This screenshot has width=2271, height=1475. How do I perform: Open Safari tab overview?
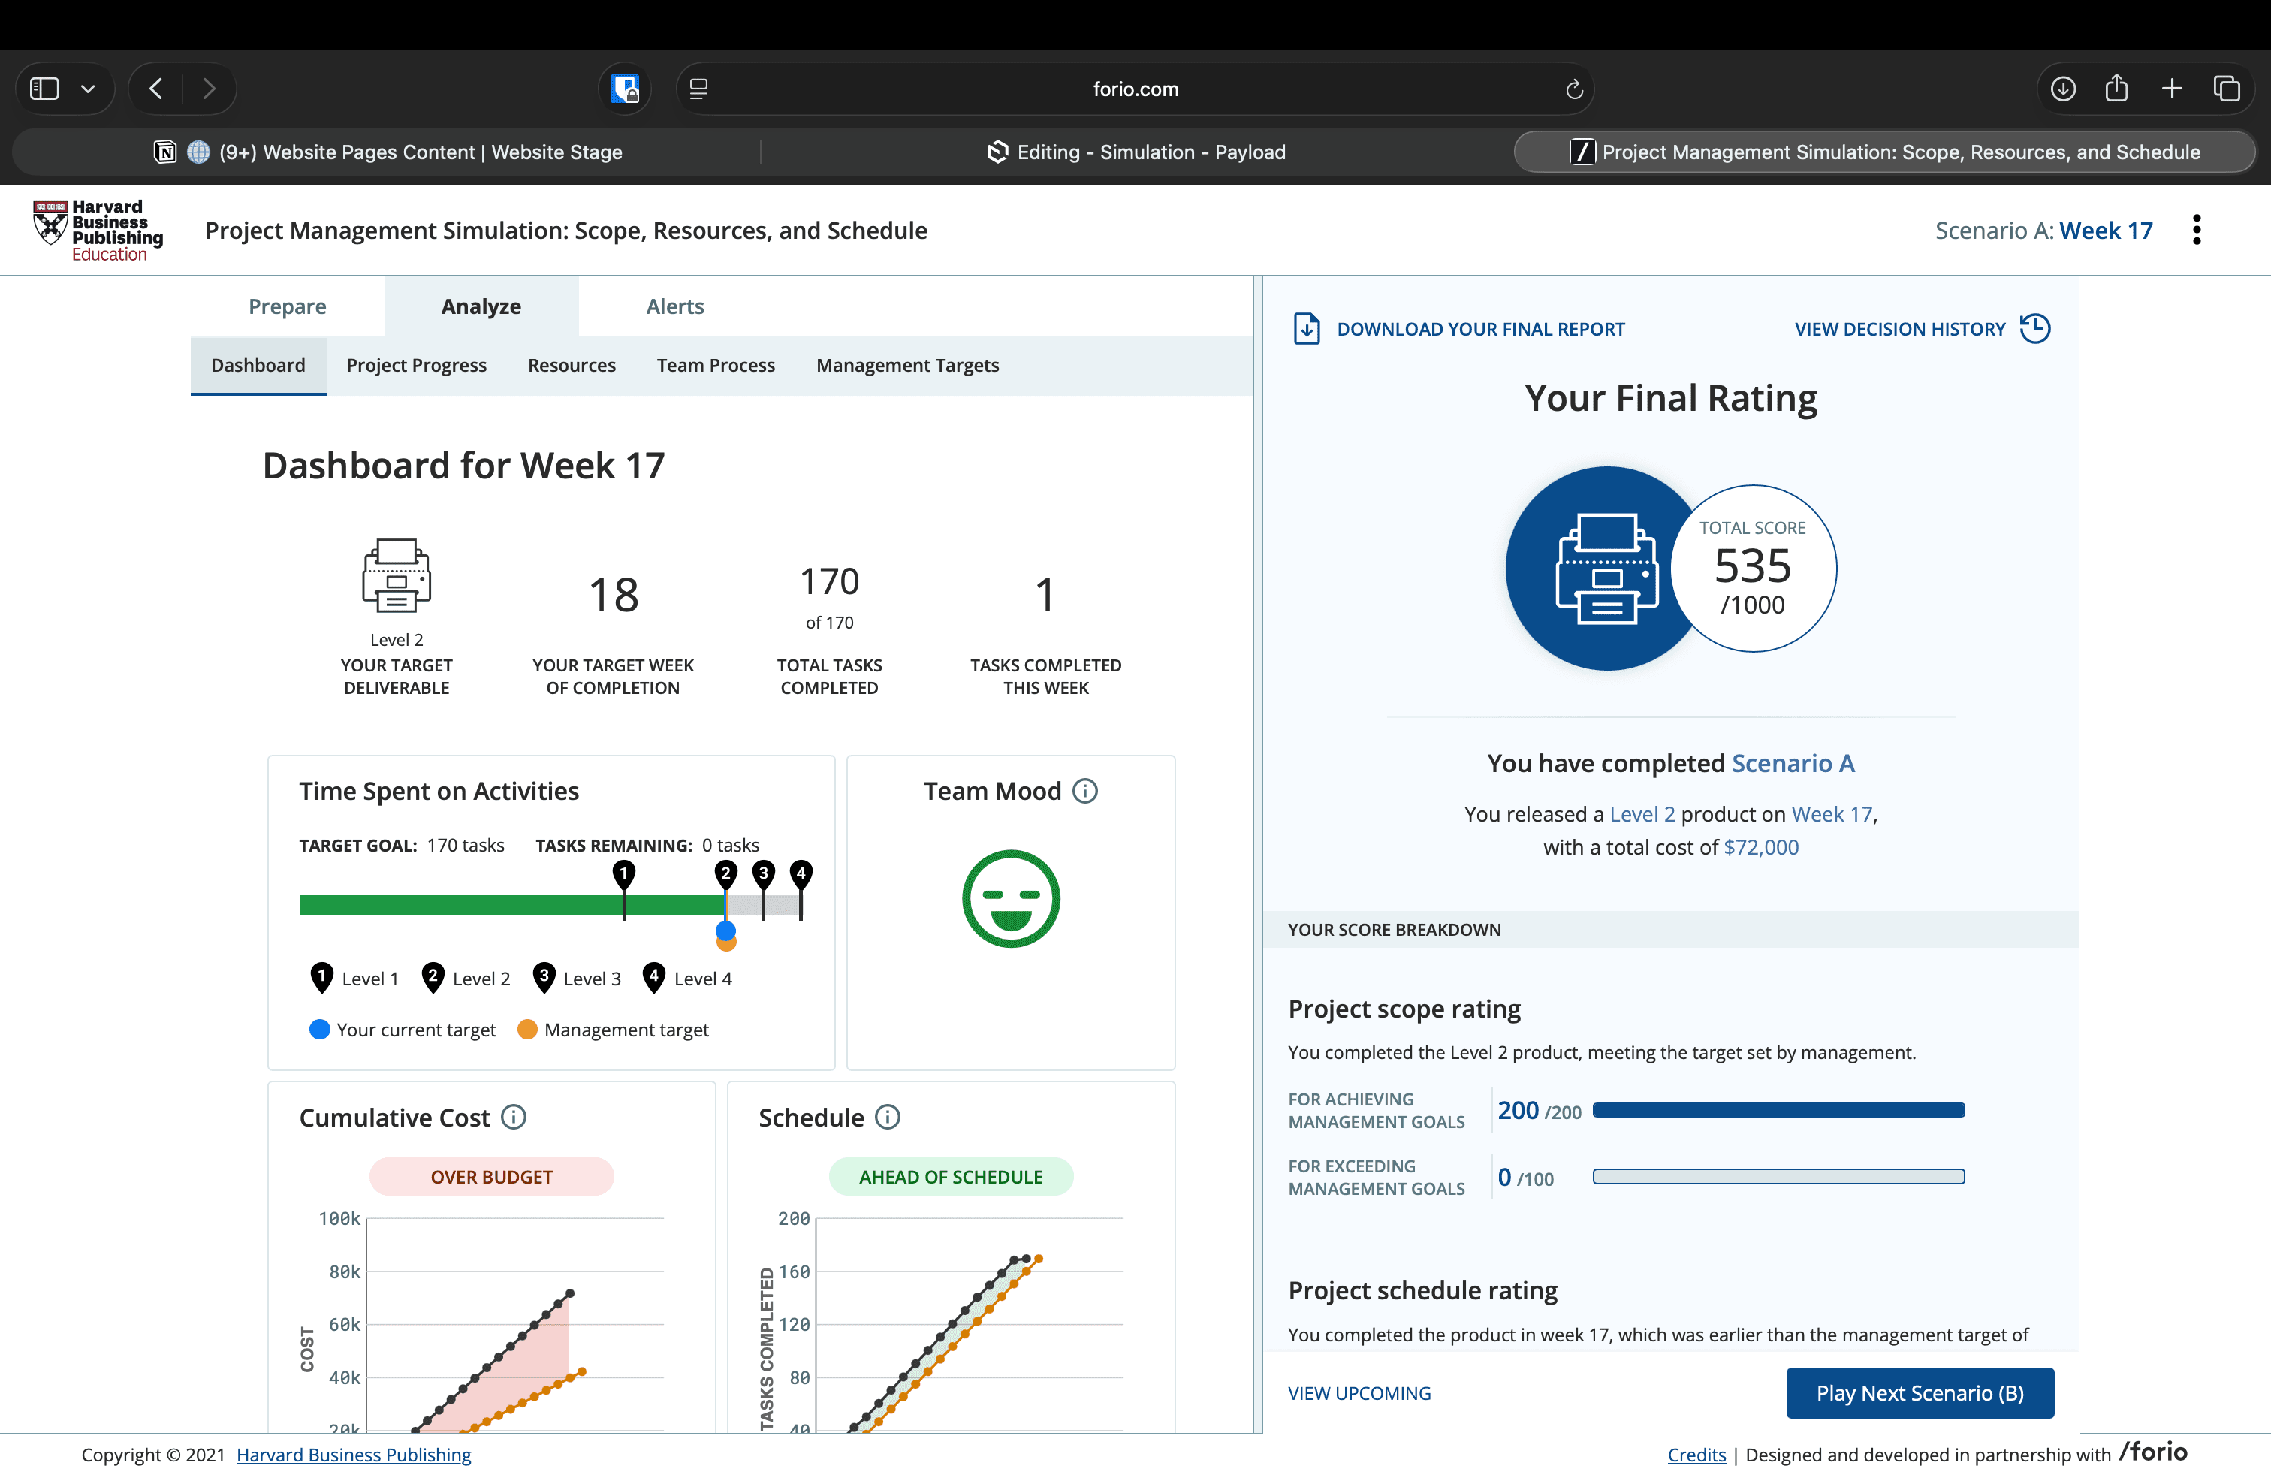pos(2226,89)
